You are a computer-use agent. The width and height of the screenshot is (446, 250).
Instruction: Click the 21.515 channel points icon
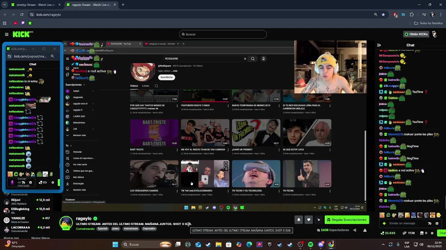388,233
